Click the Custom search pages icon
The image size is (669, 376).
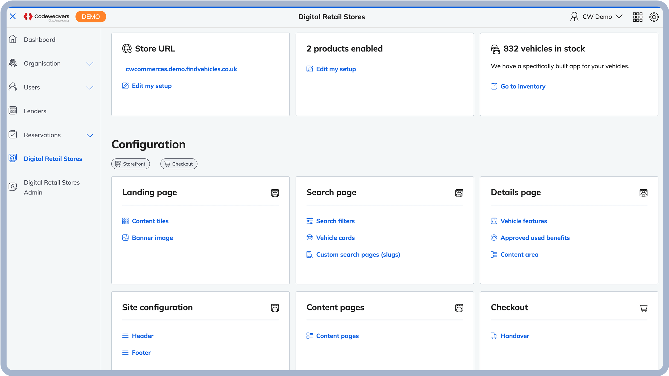click(310, 254)
